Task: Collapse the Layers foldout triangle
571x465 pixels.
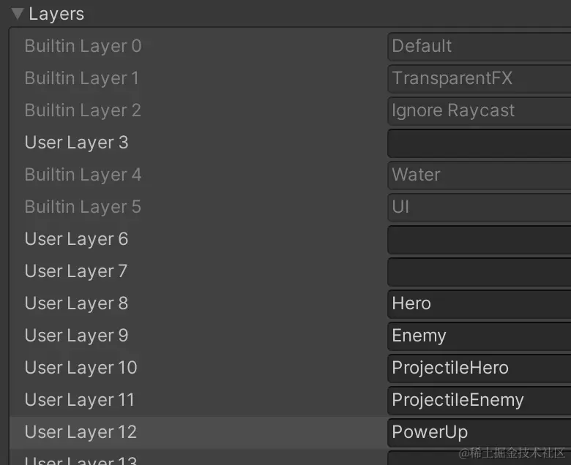Action: [x=18, y=14]
